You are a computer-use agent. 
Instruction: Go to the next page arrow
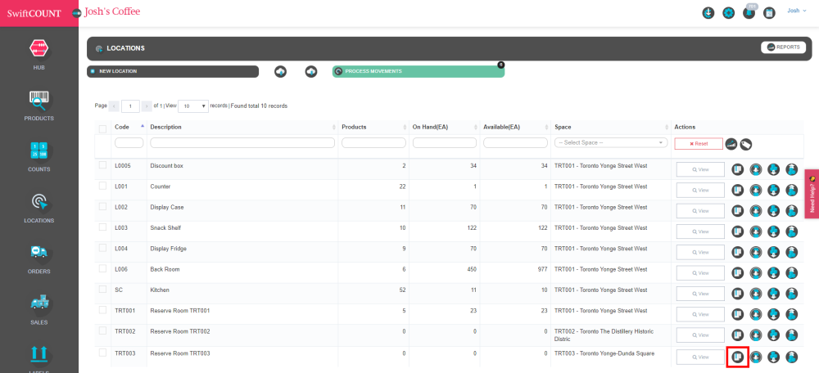point(147,106)
